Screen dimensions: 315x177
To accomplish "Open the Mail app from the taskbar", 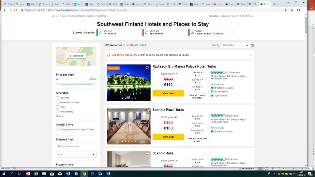I will click(60, 174).
